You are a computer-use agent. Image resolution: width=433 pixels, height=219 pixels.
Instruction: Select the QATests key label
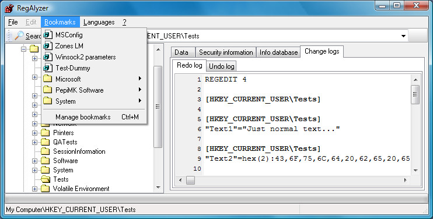65,142
